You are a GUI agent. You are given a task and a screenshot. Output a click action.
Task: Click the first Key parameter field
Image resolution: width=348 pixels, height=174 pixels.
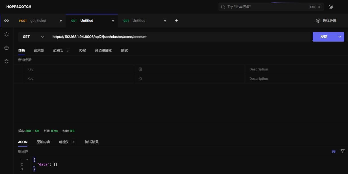pyautogui.click(x=79, y=69)
